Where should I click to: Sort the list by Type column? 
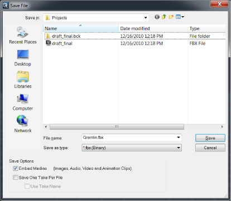click(206, 28)
